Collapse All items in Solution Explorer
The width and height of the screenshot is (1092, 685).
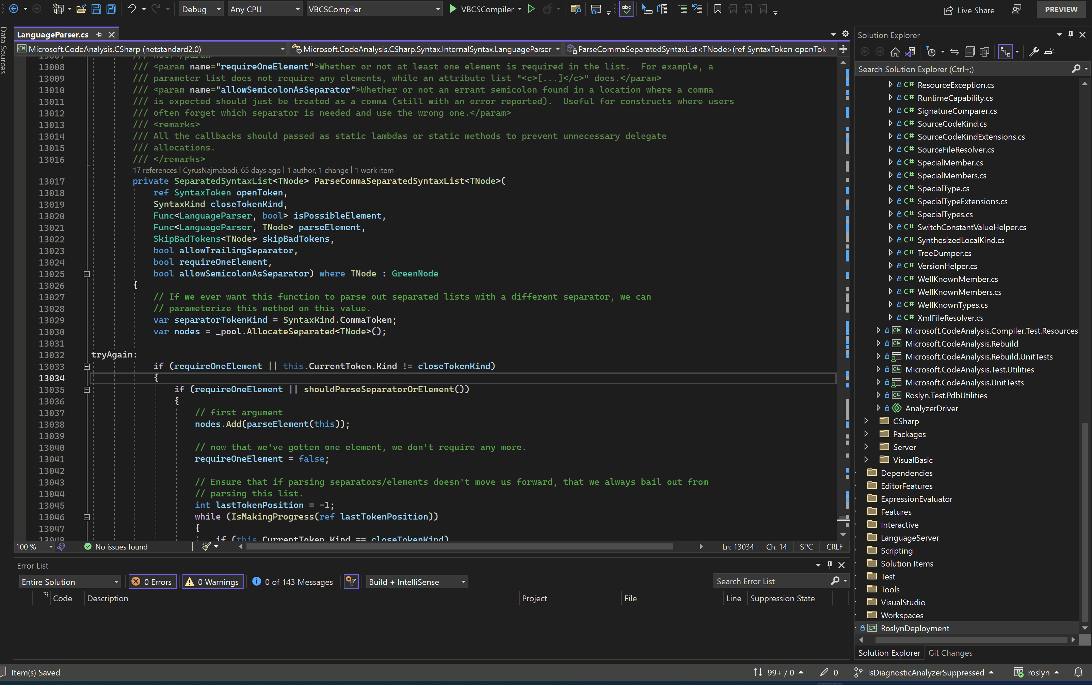pos(970,51)
